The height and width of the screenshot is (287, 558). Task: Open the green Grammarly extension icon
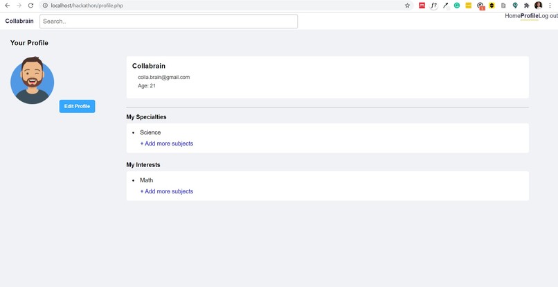click(x=457, y=6)
